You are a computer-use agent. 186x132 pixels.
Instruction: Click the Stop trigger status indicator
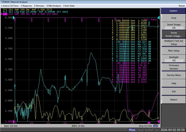(x=140, y=130)
